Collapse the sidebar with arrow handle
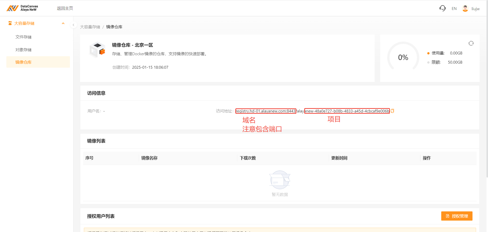Screen dimensions: 488x232 click(x=73, y=25)
